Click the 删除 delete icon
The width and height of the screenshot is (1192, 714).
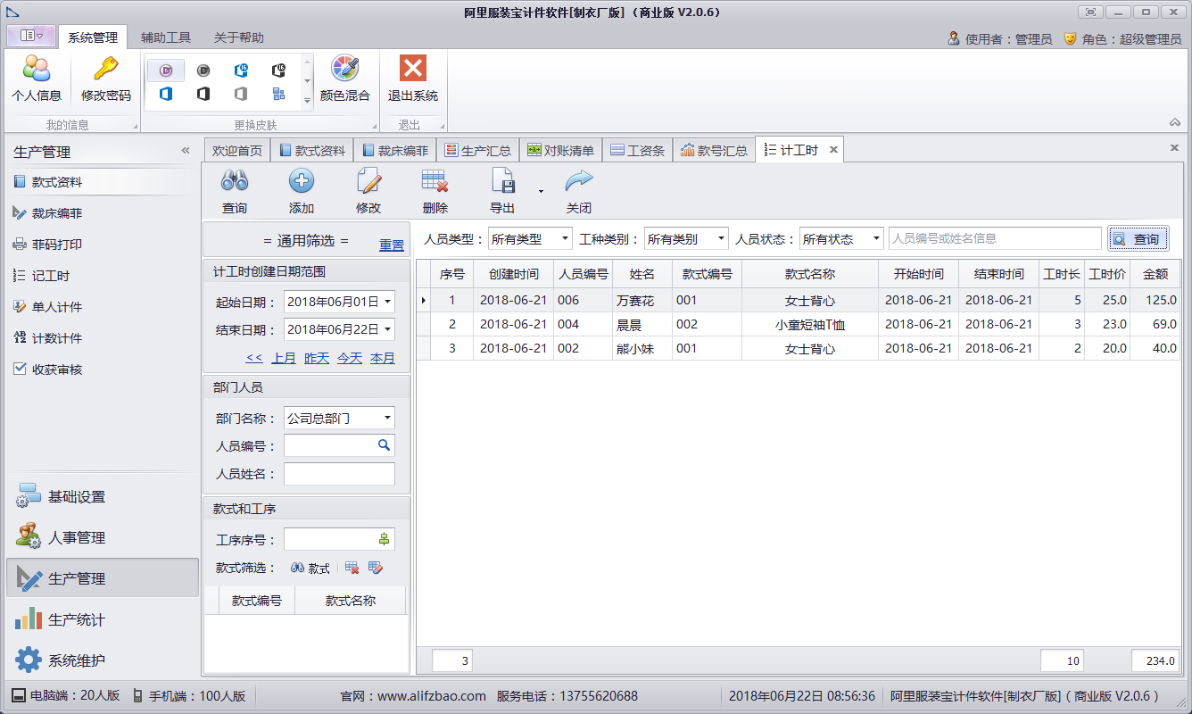(x=435, y=182)
